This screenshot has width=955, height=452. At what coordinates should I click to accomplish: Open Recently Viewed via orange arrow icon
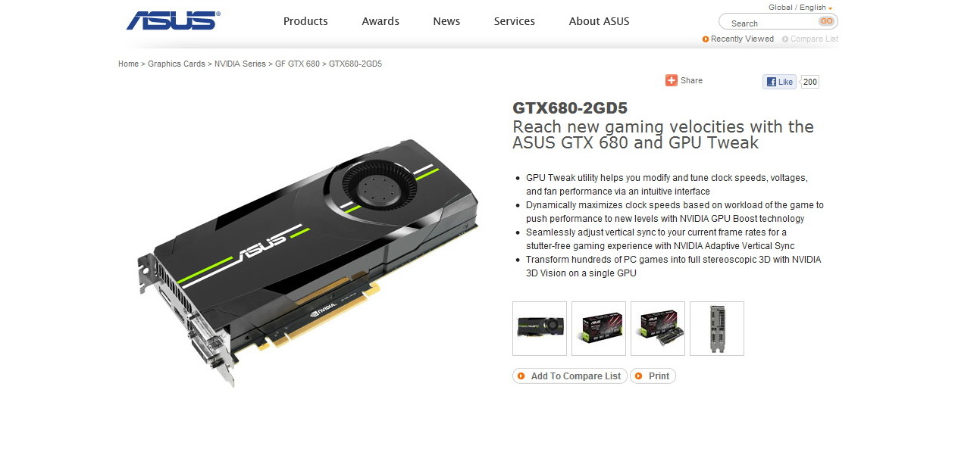706,39
